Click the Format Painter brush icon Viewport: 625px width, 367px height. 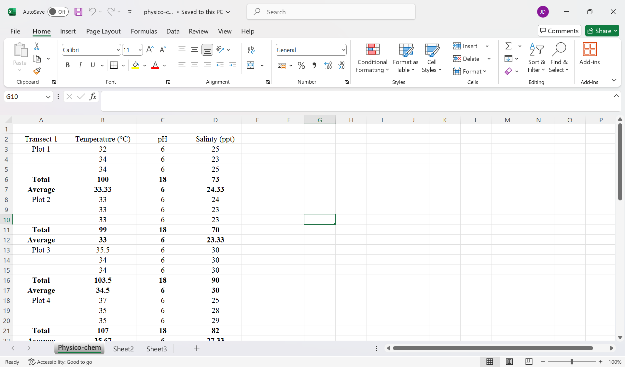(37, 71)
